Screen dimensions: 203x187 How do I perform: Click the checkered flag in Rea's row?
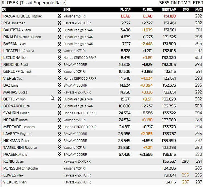[59, 23]
